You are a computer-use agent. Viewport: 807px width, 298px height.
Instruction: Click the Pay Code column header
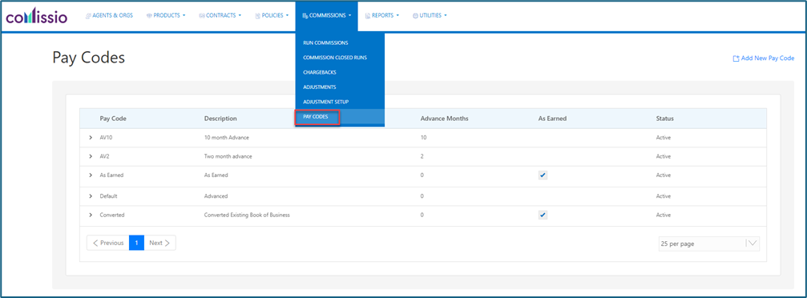[x=113, y=119]
